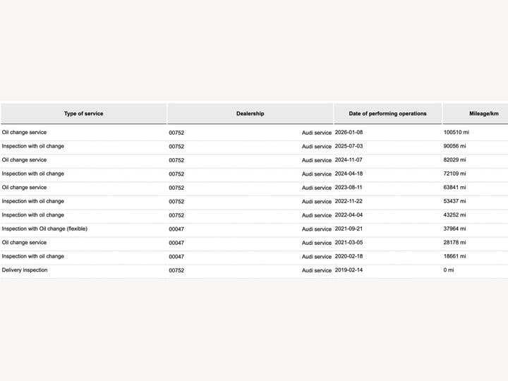508x381 pixels.
Task: Click the Mileage/km column header
Action: pyautogui.click(x=483, y=114)
